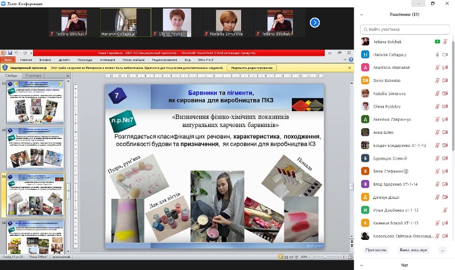The image size is (455, 270).
Task: Open Customize Quick Access Toolbar dropdown
Action: tap(31, 53)
